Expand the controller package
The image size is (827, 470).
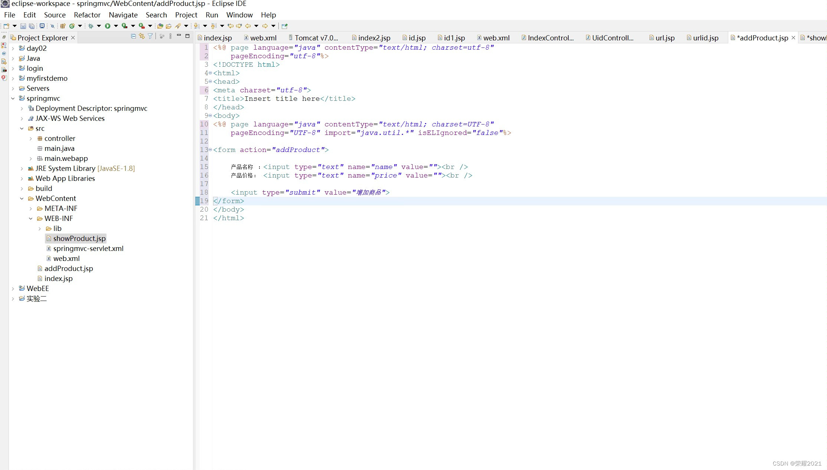click(x=31, y=139)
